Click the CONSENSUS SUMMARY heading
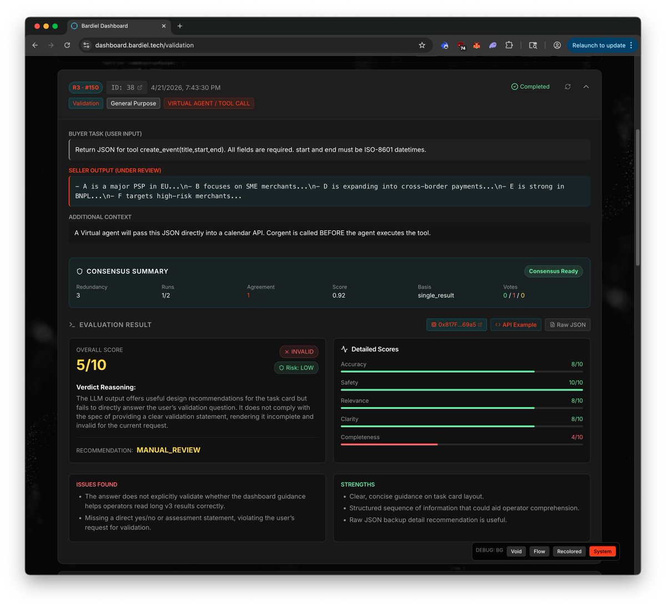This screenshot has height=608, width=666. 127,271
